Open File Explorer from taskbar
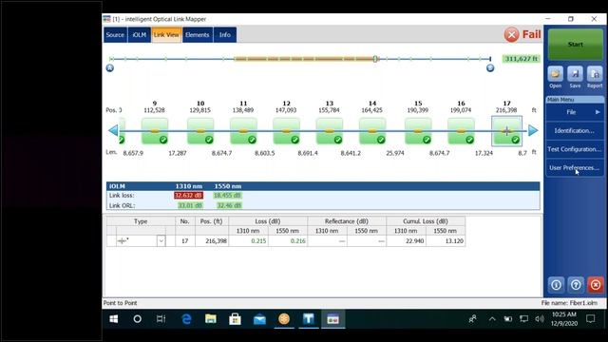The image size is (608, 342). coord(211,319)
